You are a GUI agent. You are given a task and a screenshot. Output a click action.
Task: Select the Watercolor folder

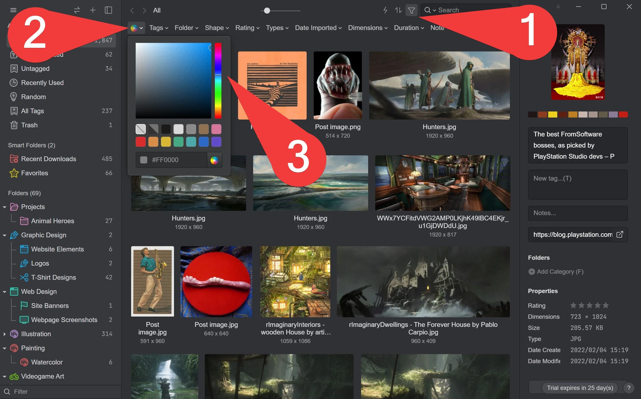[61, 362]
